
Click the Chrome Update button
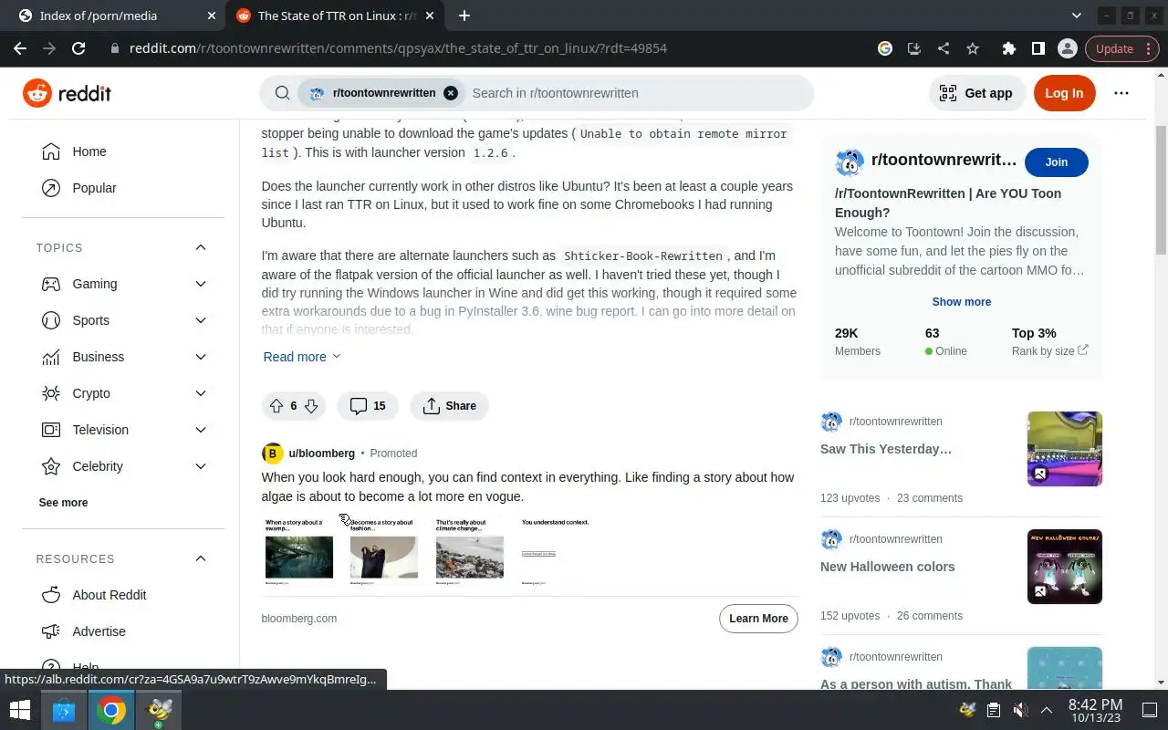click(x=1121, y=48)
